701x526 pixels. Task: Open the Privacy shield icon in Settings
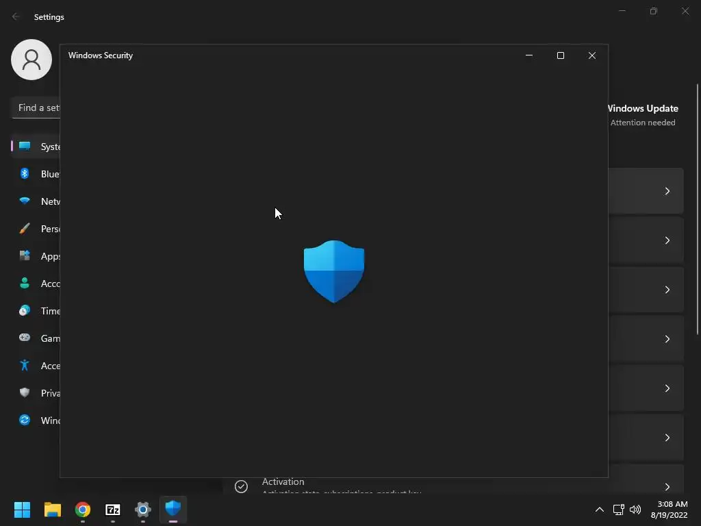pyautogui.click(x=25, y=392)
